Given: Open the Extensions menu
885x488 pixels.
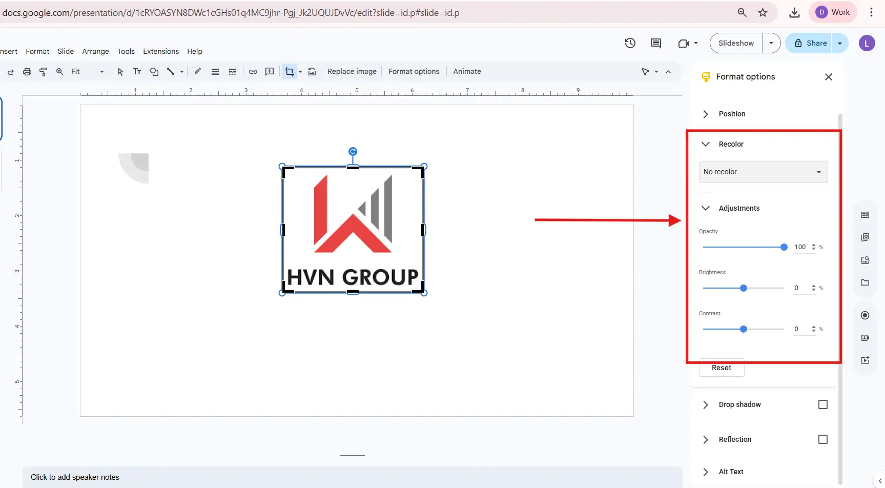Looking at the screenshot, I should [x=161, y=51].
